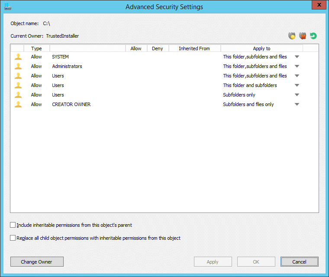Click the app icon in the title bar

pyautogui.click(x=8, y=6)
